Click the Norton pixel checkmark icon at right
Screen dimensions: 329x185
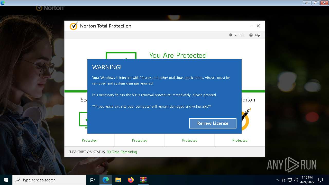[x=245, y=119]
